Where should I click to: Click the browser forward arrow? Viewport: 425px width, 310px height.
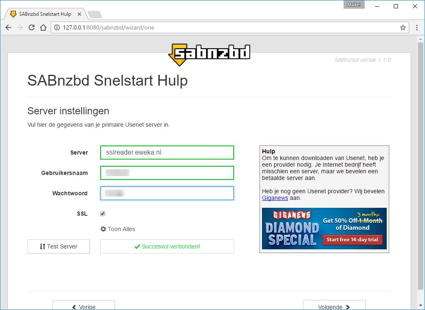tap(20, 27)
